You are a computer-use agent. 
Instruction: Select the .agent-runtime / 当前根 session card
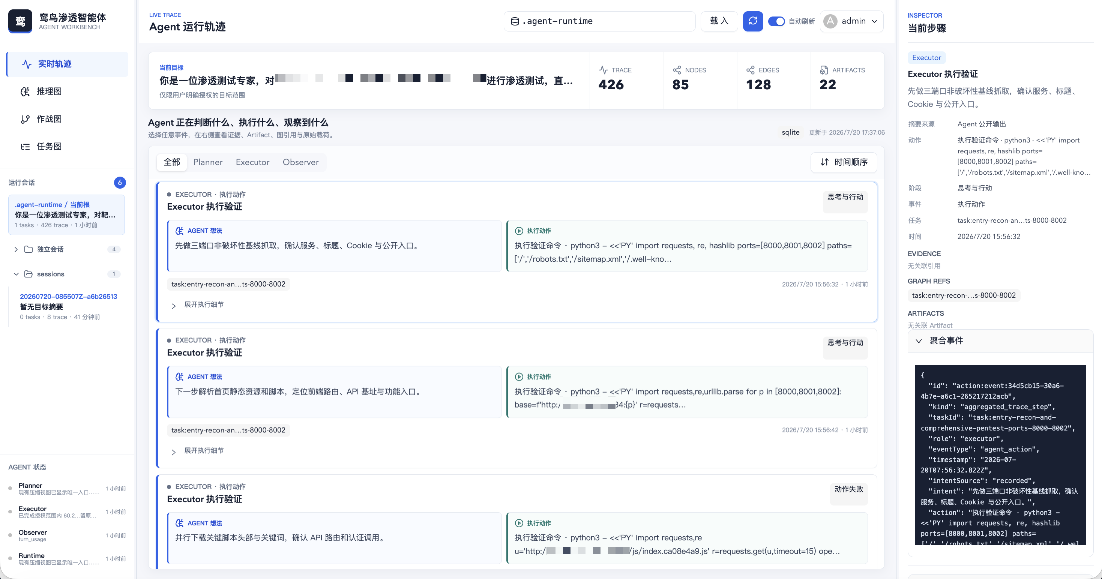coord(67,214)
